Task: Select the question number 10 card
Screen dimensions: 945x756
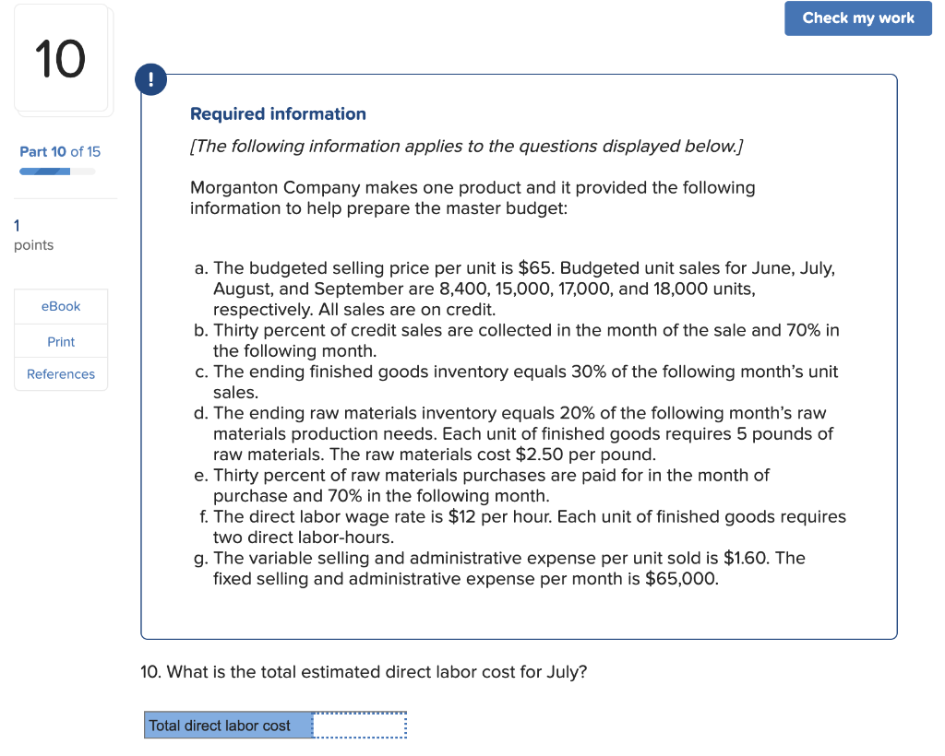Action: point(61,58)
